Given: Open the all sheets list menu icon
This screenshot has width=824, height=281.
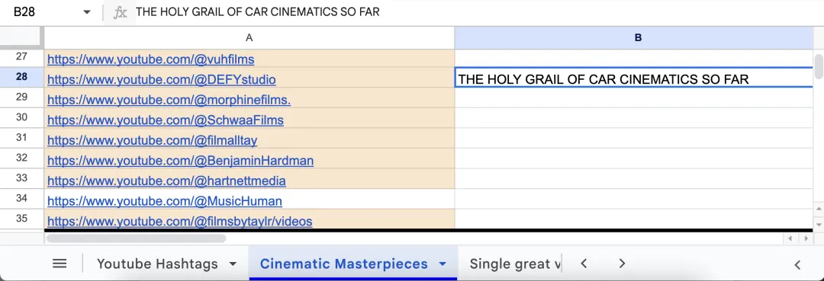Looking at the screenshot, I should pos(60,263).
